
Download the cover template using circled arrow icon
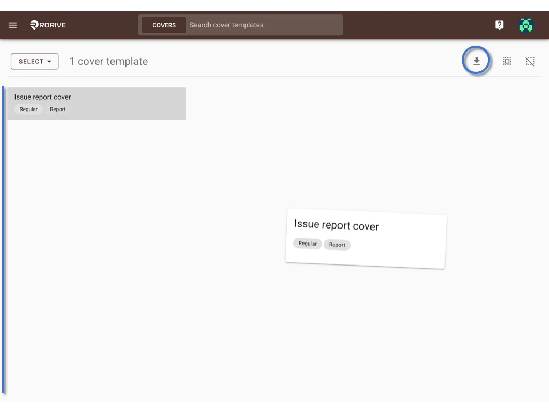[476, 61]
